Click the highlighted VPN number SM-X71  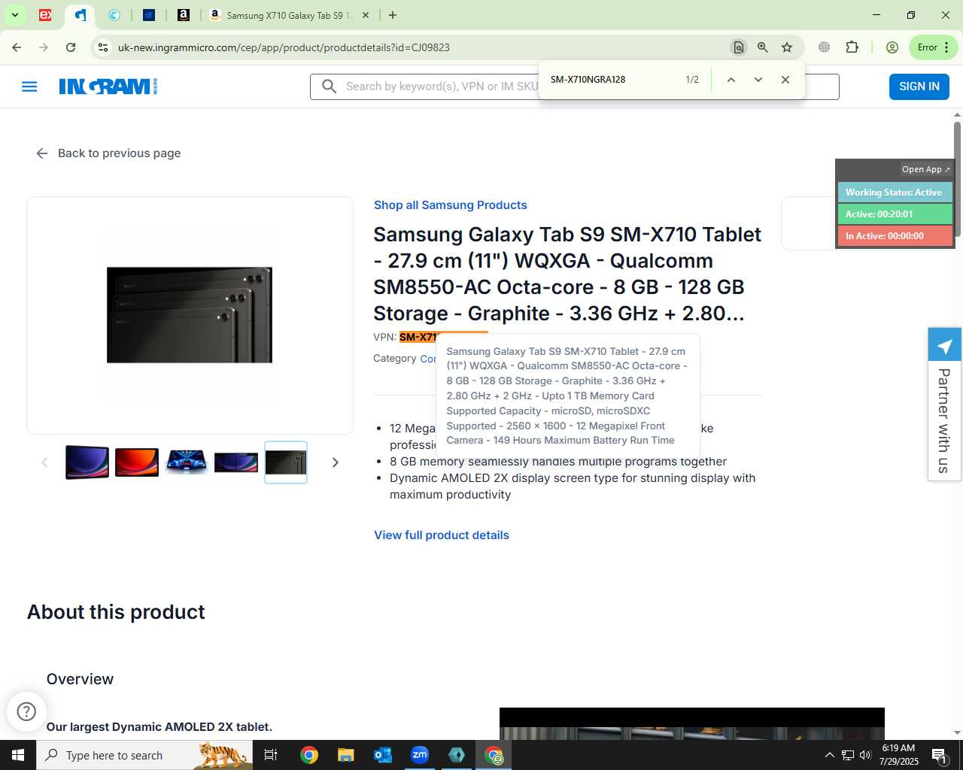point(418,337)
